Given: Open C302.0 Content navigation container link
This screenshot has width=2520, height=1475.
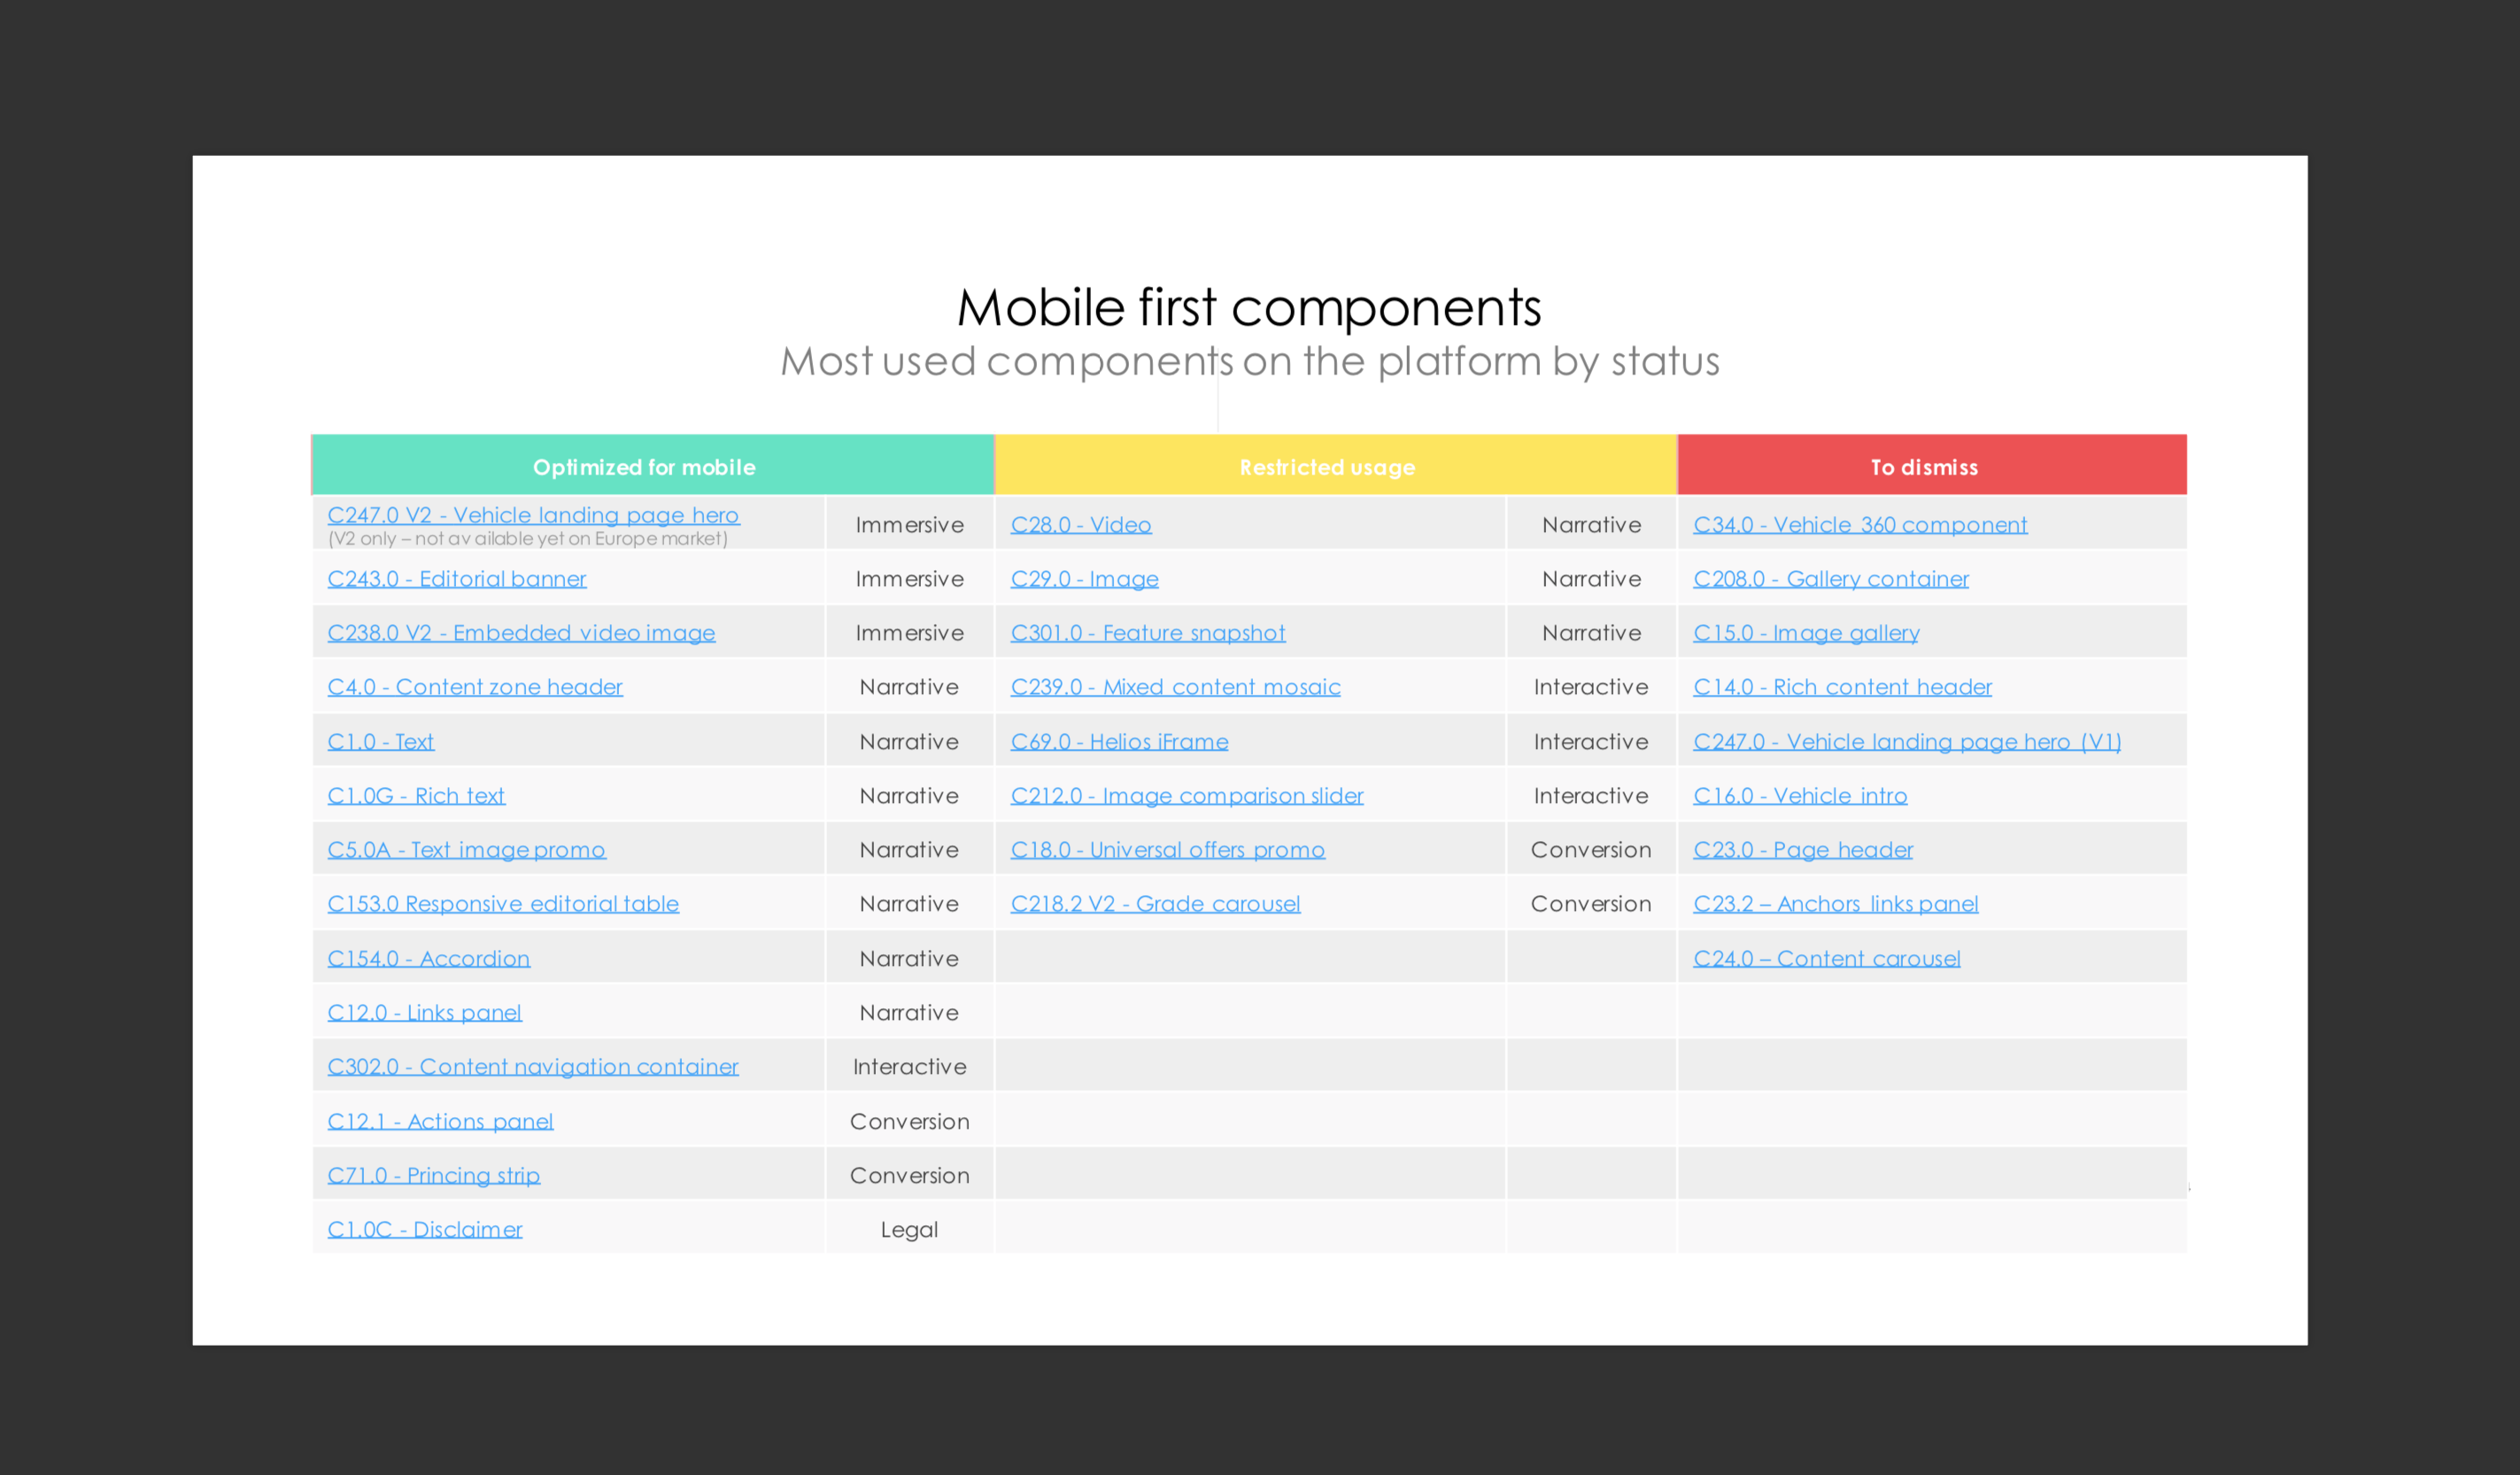Looking at the screenshot, I should [x=533, y=1067].
